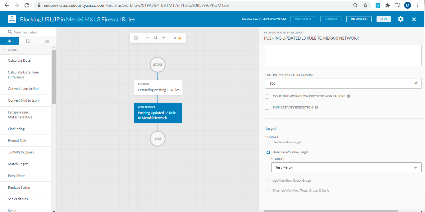Select Replace String activity
This screenshot has height=212, width=425.
(26, 188)
